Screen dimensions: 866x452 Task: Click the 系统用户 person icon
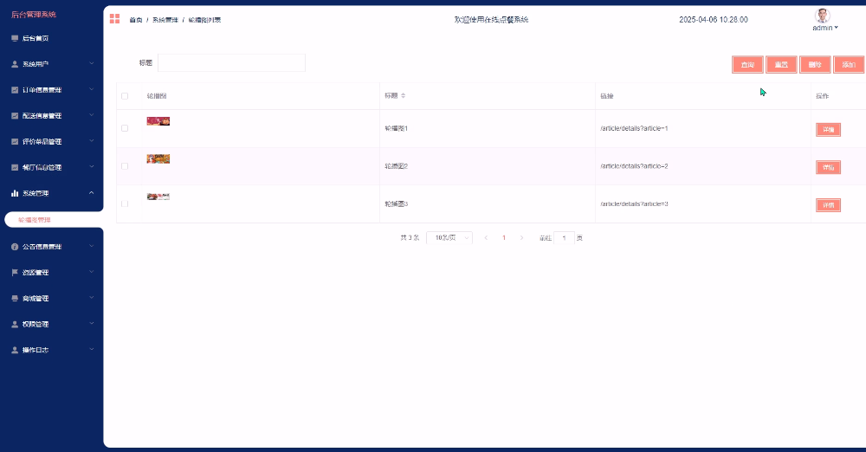point(15,64)
